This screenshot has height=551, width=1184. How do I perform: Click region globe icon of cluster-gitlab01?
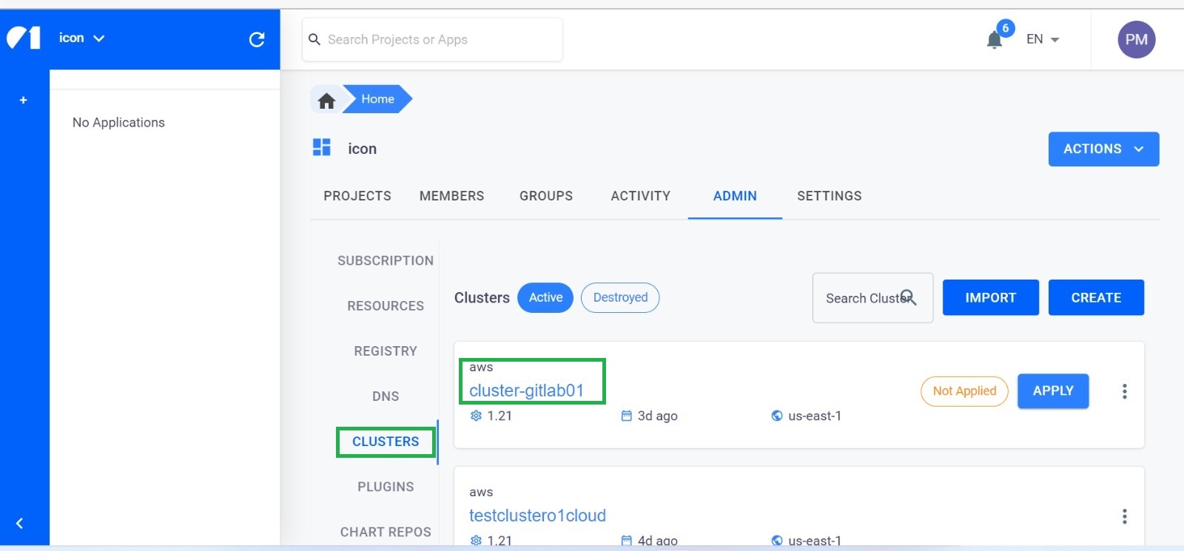pos(777,416)
